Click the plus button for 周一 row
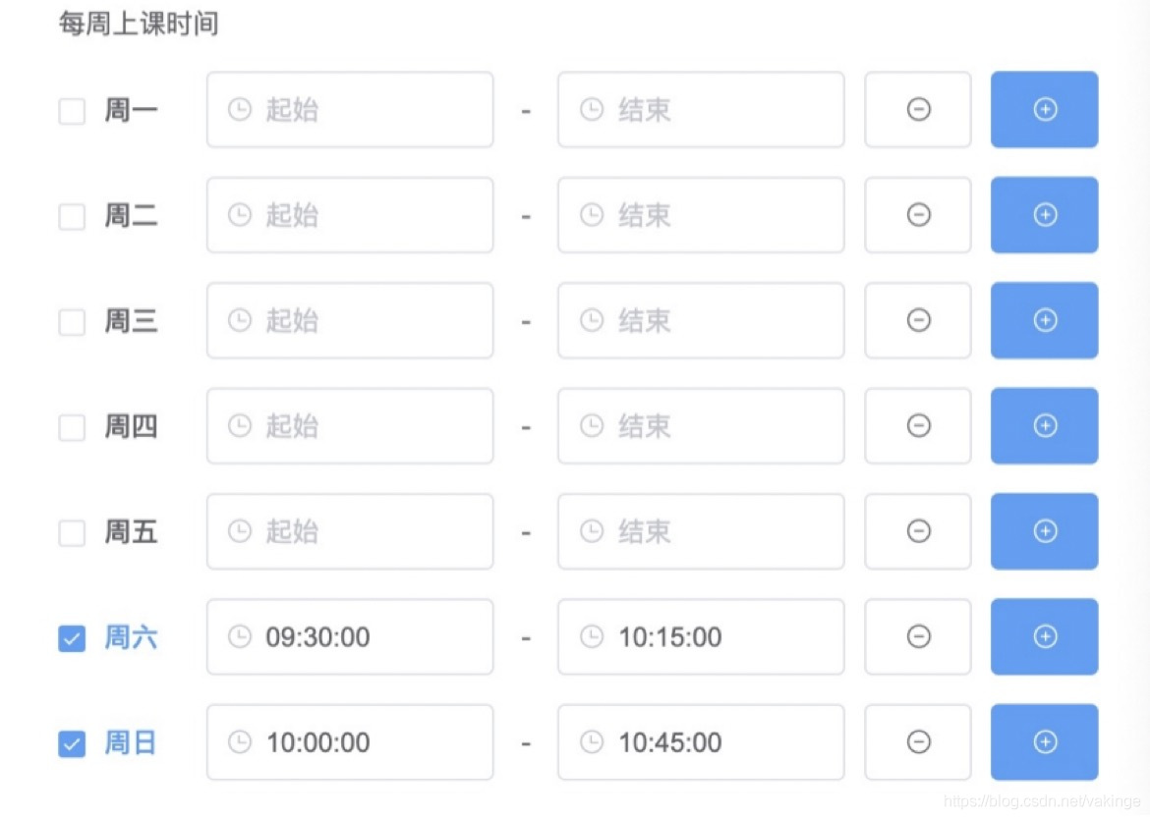 tap(1045, 109)
